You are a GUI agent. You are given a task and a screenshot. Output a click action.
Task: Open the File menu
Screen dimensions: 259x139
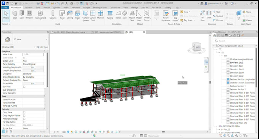point(5,8)
